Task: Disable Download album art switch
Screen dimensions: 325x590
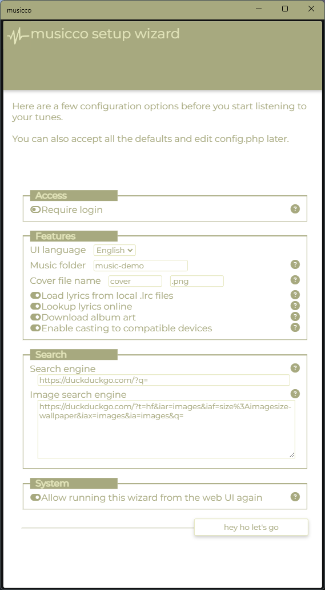Action: pyautogui.click(x=35, y=317)
